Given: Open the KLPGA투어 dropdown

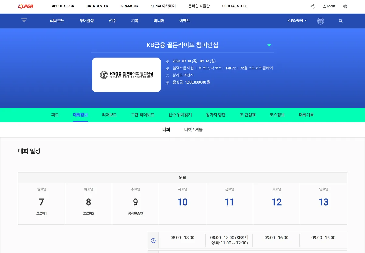Looking at the screenshot, I should coord(297,21).
